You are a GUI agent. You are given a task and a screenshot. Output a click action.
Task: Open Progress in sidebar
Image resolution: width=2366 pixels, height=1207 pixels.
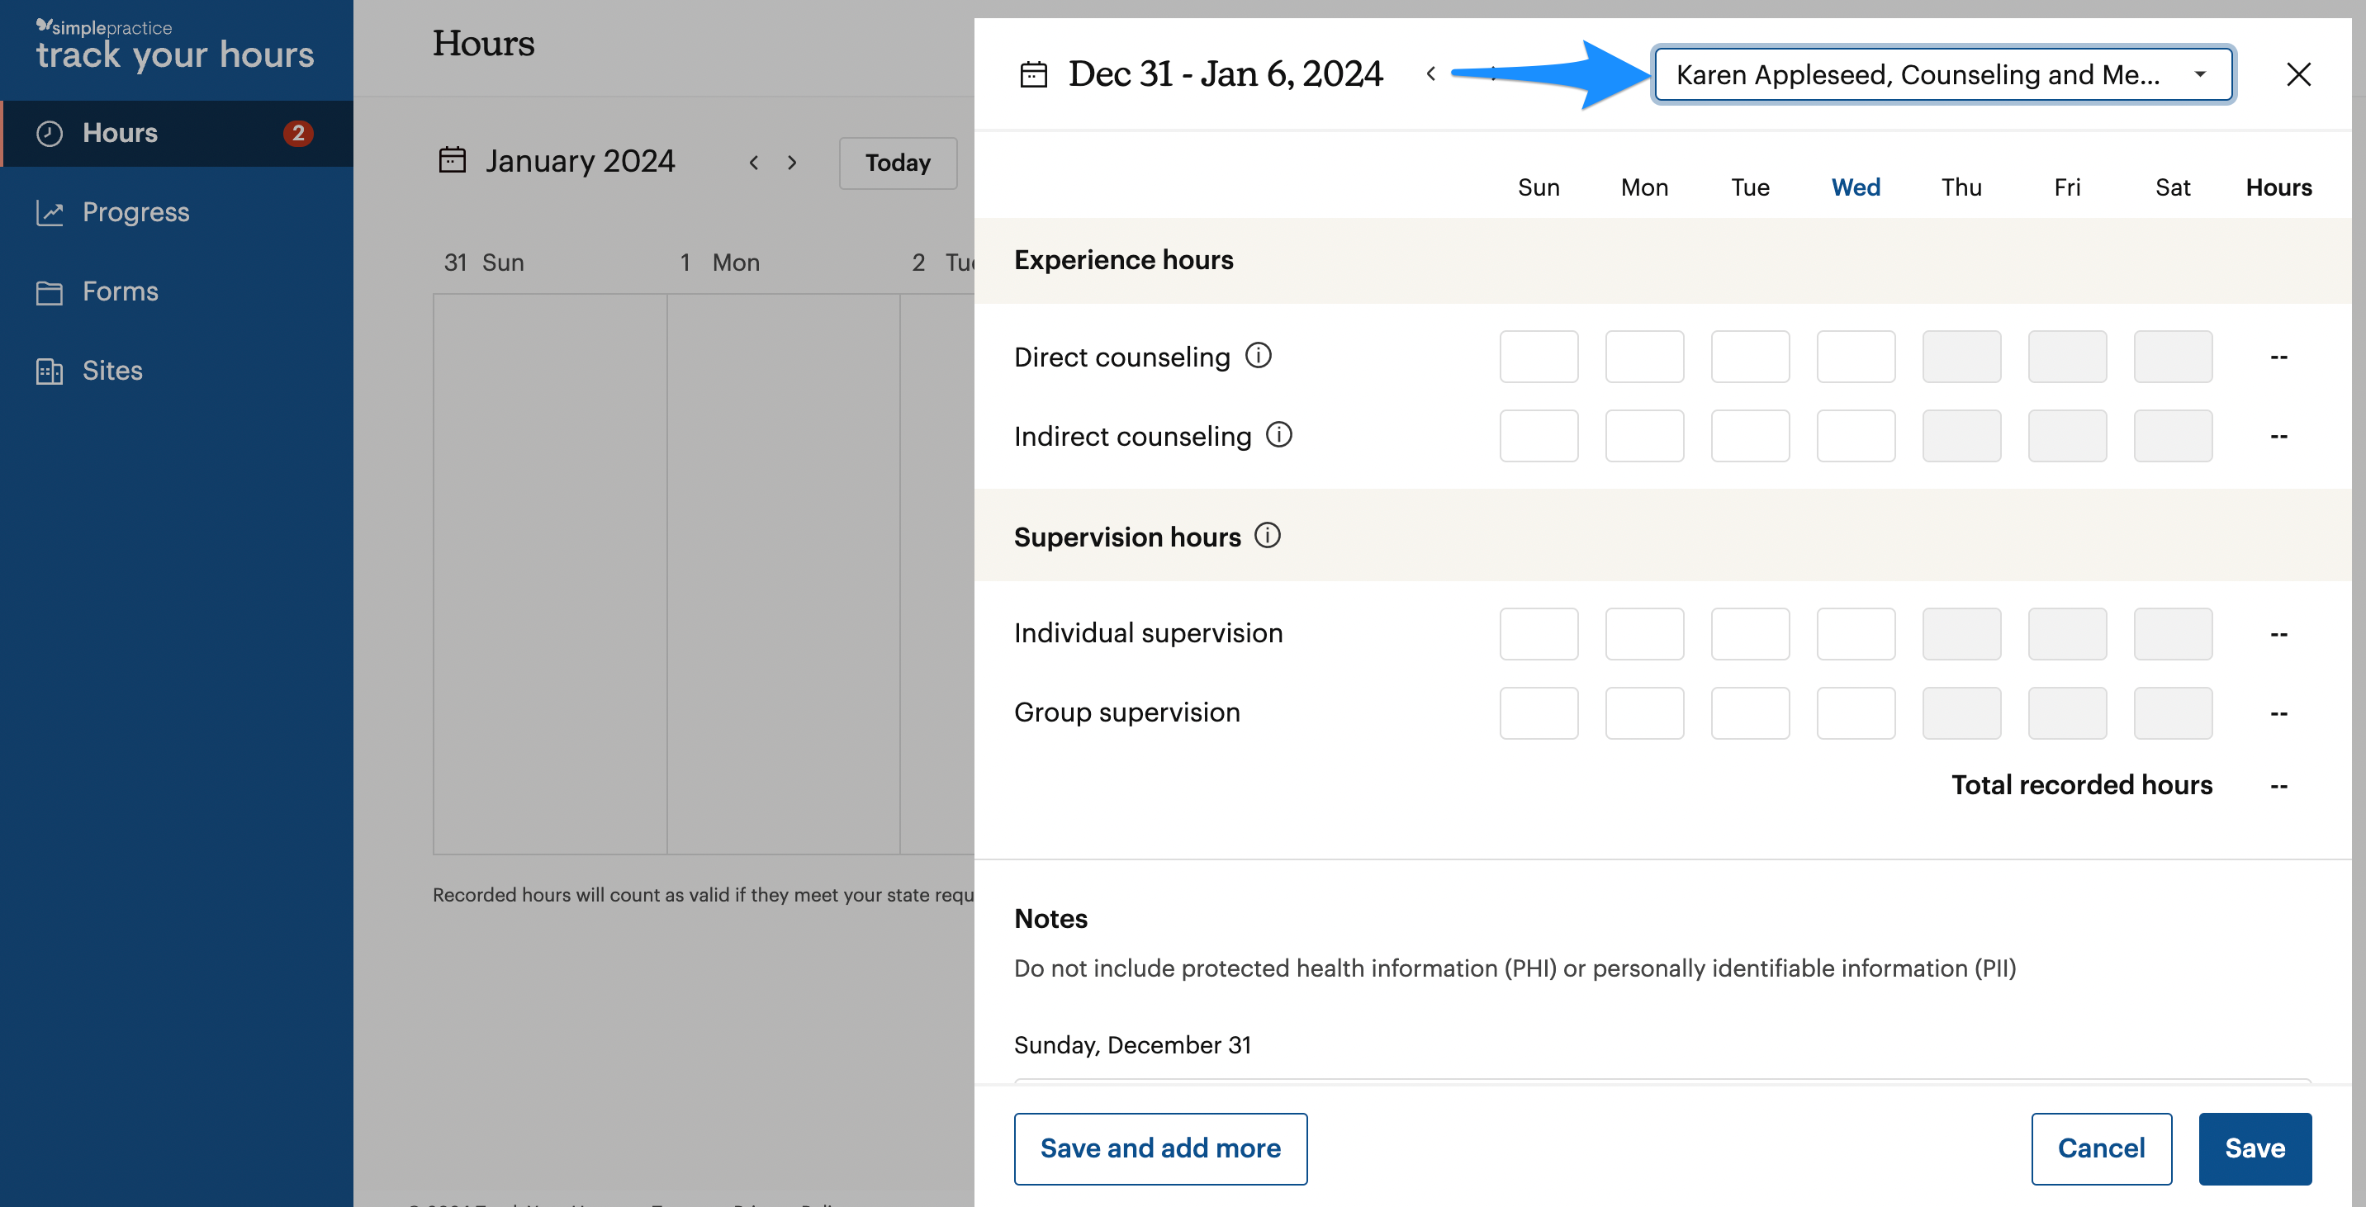135,212
